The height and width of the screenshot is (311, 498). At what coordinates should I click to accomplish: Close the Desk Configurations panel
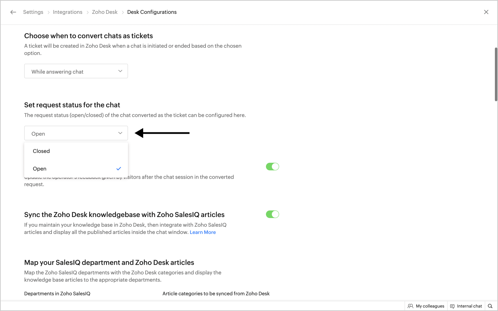(x=486, y=12)
